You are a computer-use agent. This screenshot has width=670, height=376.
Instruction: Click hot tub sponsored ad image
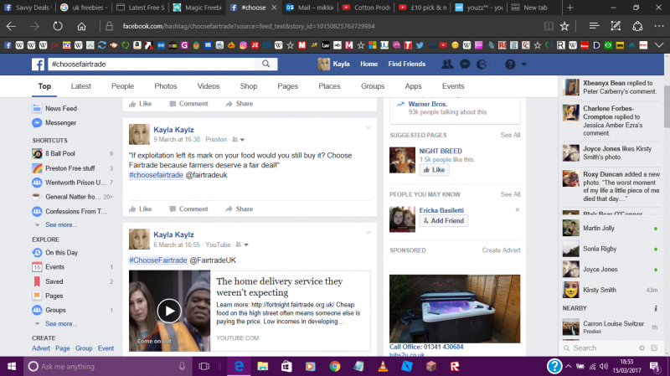pos(455,308)
